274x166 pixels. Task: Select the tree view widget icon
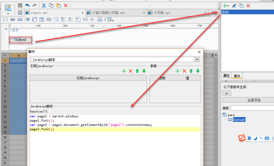[x=100, y=19]
